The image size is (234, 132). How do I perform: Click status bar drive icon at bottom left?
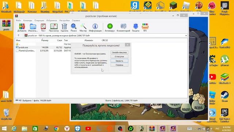[17, 100]
